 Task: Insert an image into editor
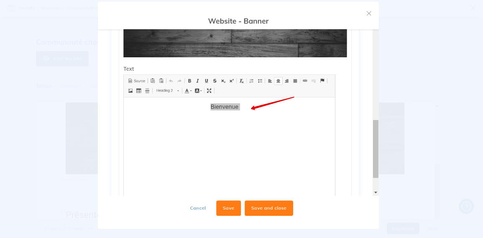point(130,91)
